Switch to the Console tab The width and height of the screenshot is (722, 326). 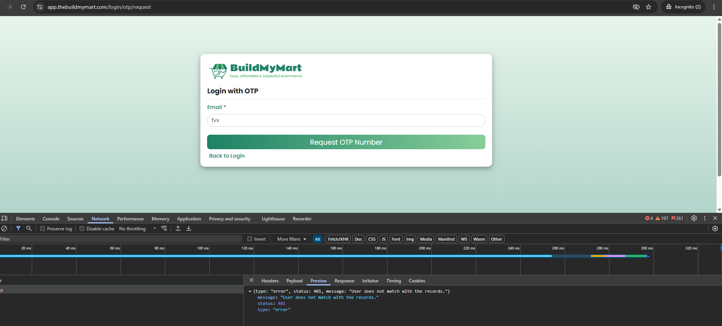51,219
